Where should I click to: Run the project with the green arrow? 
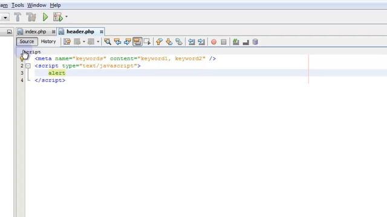(45, 17)
